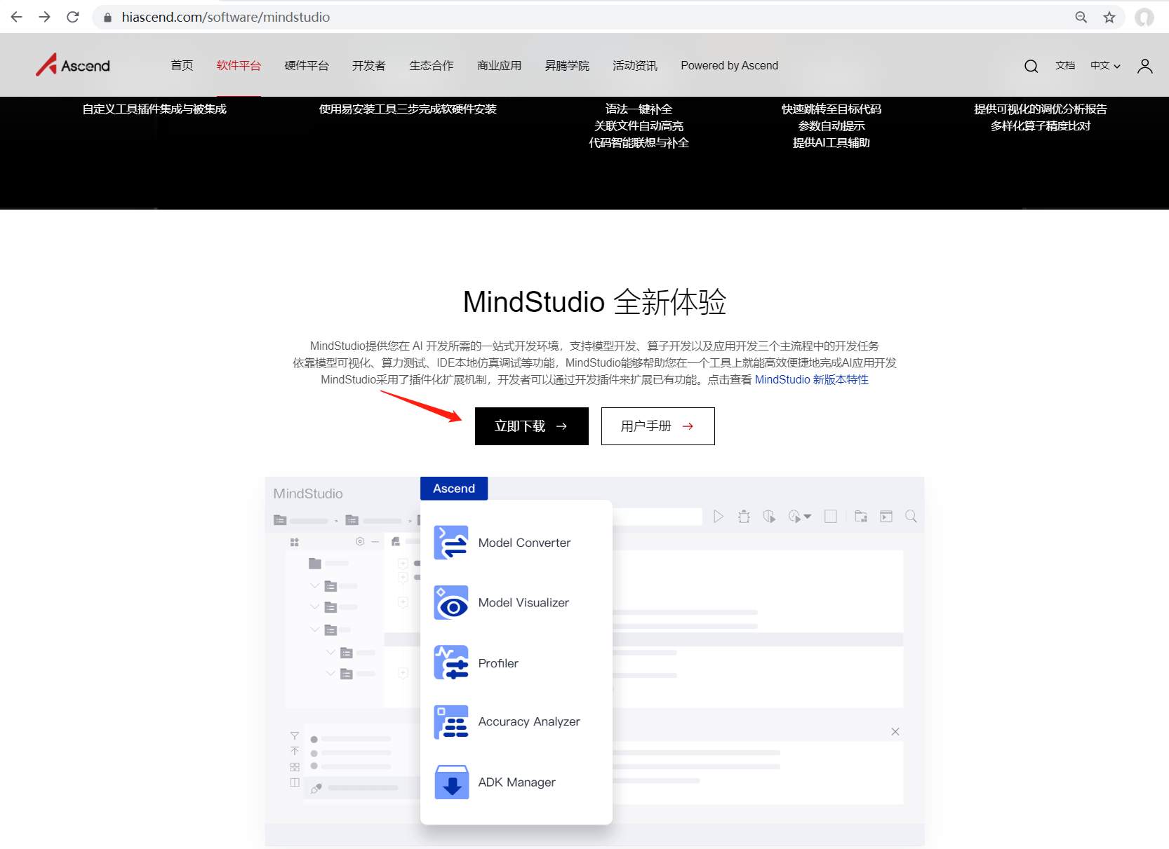Open the 用户手册 button

point(658,426)
